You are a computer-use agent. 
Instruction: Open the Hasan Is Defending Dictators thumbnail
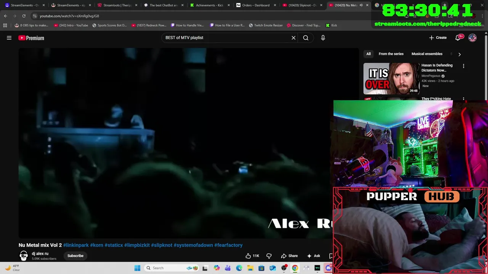pyautogui.click(x=391, y=78)
